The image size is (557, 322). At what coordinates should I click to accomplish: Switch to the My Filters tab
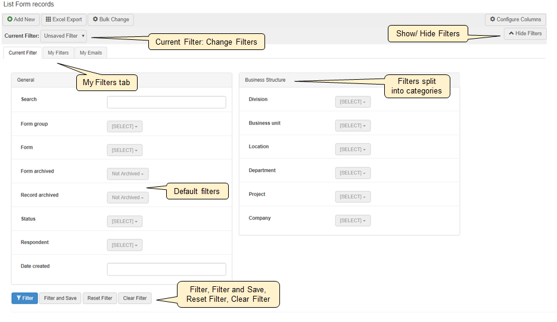click(58, 53)
